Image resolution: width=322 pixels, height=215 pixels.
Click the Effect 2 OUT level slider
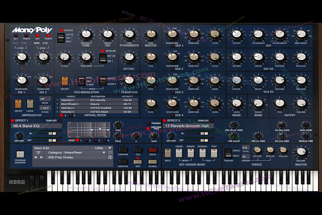point(204,140)
